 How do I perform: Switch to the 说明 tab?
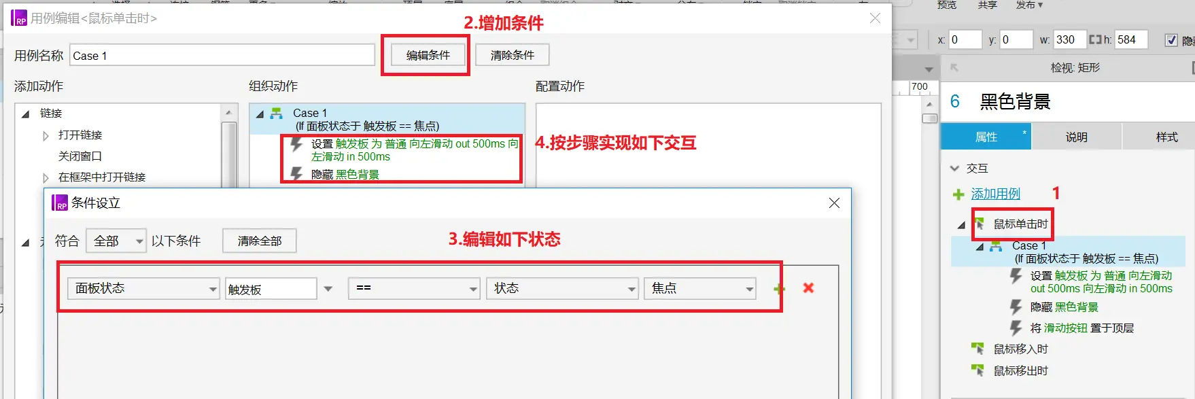click(x=1076, y=137)
